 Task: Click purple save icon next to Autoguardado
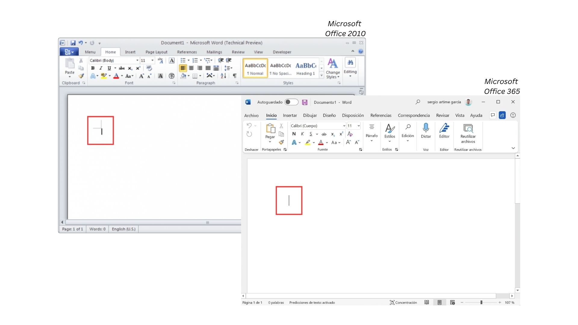[x=305, y=102]
